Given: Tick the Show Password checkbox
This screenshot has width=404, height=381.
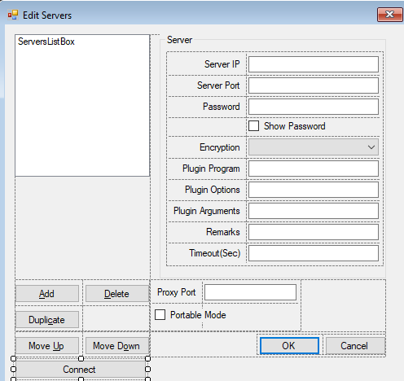Looking at the screenshot, I should pos(253,126).
